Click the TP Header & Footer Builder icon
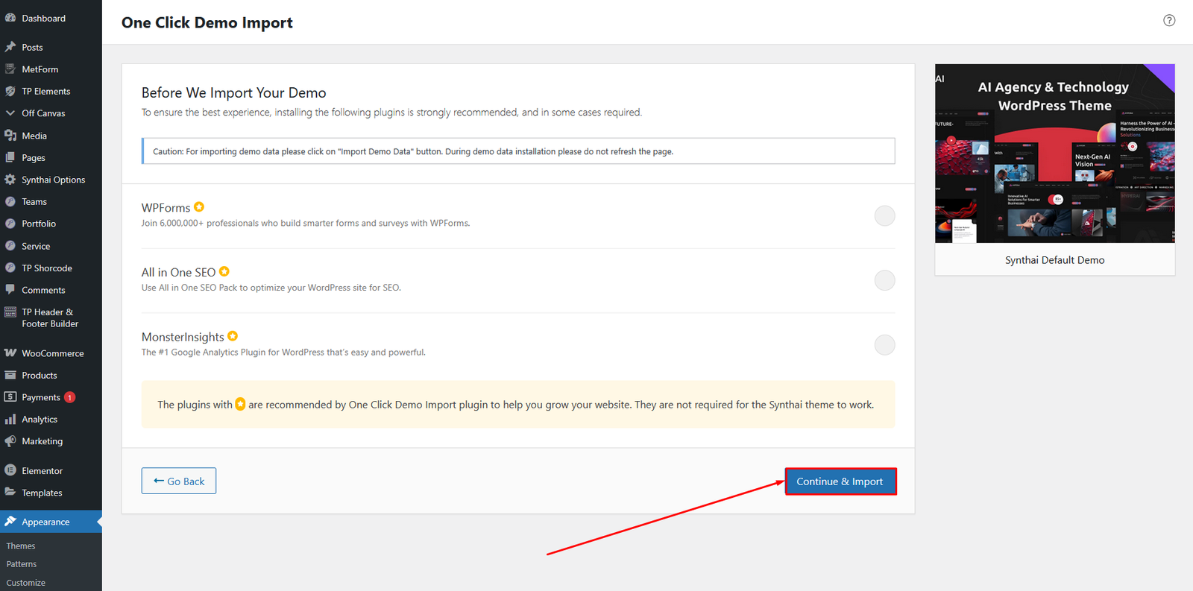 (10, 312)
